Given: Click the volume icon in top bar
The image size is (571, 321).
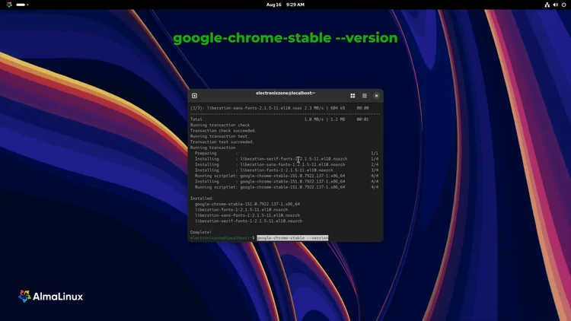Looking at the screenshot, I should click(x=555, y=5).
